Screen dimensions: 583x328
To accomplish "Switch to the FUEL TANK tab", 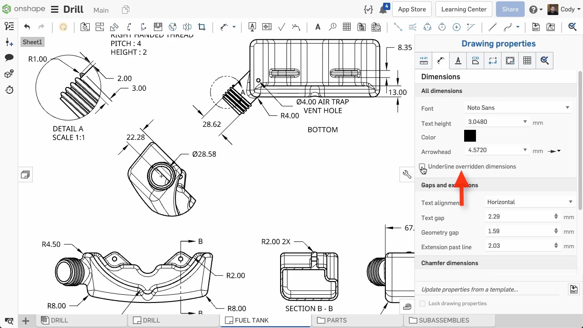I will coord(266,320).
